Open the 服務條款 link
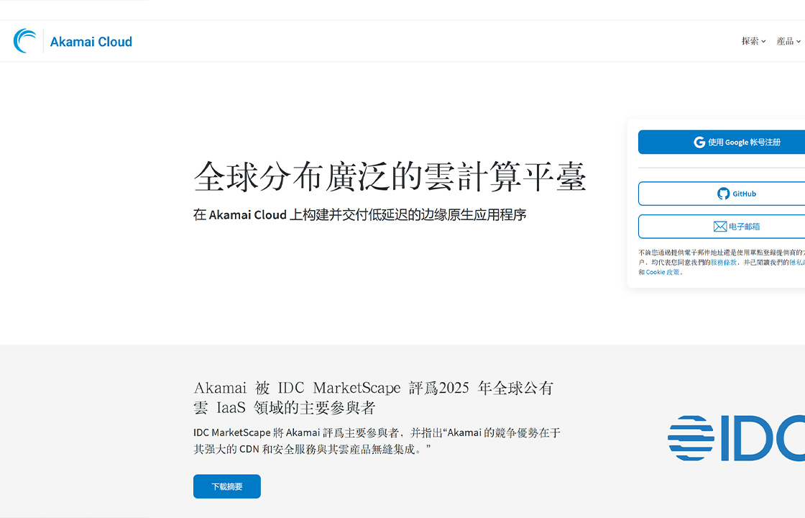 pyautogui.click(x=723, y=262)
